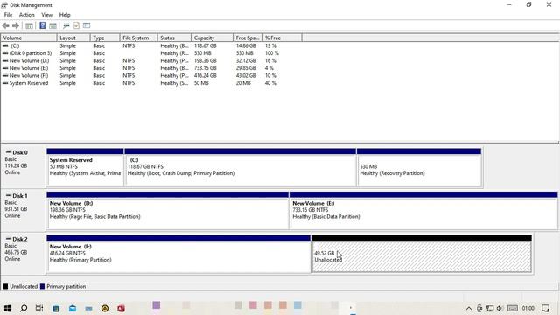Image resolution: width=560 pixels, height=315 pixels.
Task: Click the network tray icon
Action: 490,308
